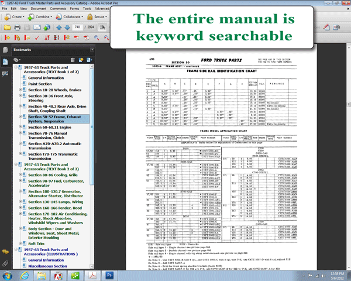Image resolution: width=351 pixels, height=281 pixels.
Task: Click the red checkmark comment tool
Action: (x=37, y=37)
